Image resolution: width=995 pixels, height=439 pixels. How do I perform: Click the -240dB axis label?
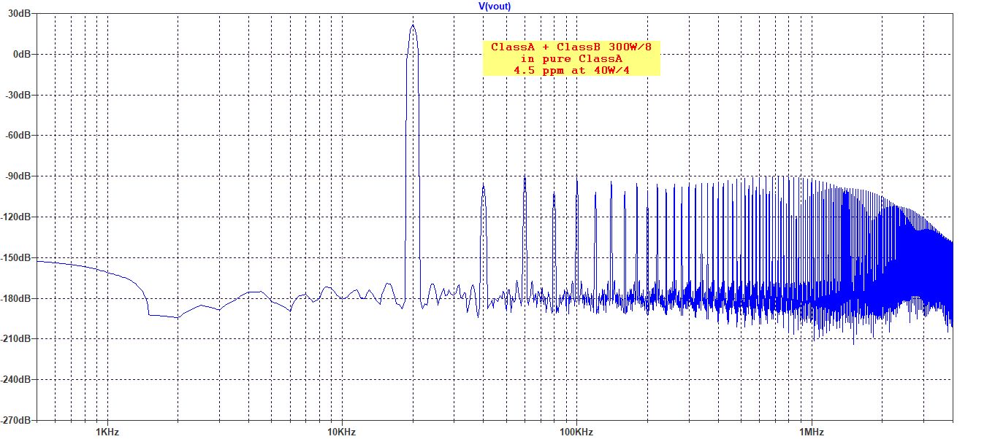pos(16,380)
